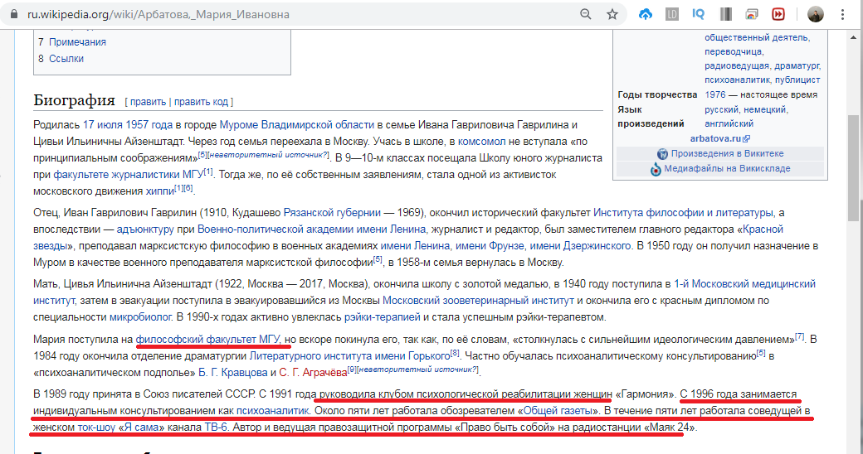Open the "Общей газеты" link
This screenshot has height=454, width=863.
558,411
